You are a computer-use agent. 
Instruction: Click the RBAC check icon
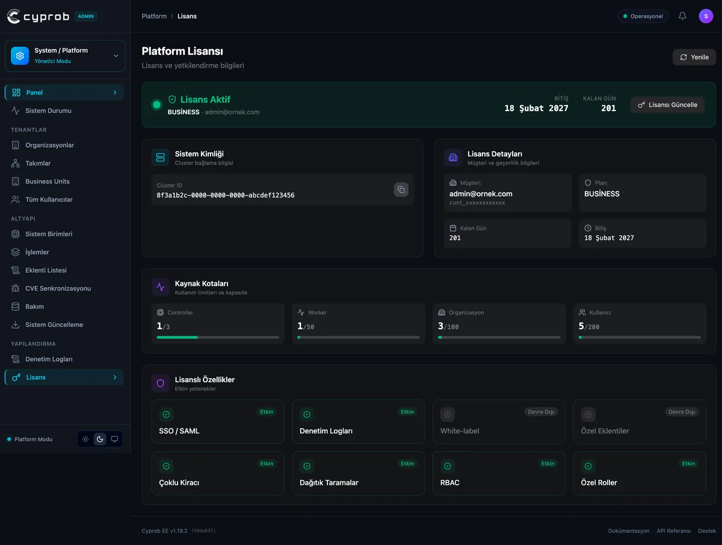pos(447,466)
